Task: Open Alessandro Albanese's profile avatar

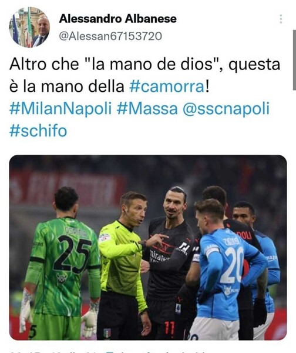Action: (x=29, y=27)
